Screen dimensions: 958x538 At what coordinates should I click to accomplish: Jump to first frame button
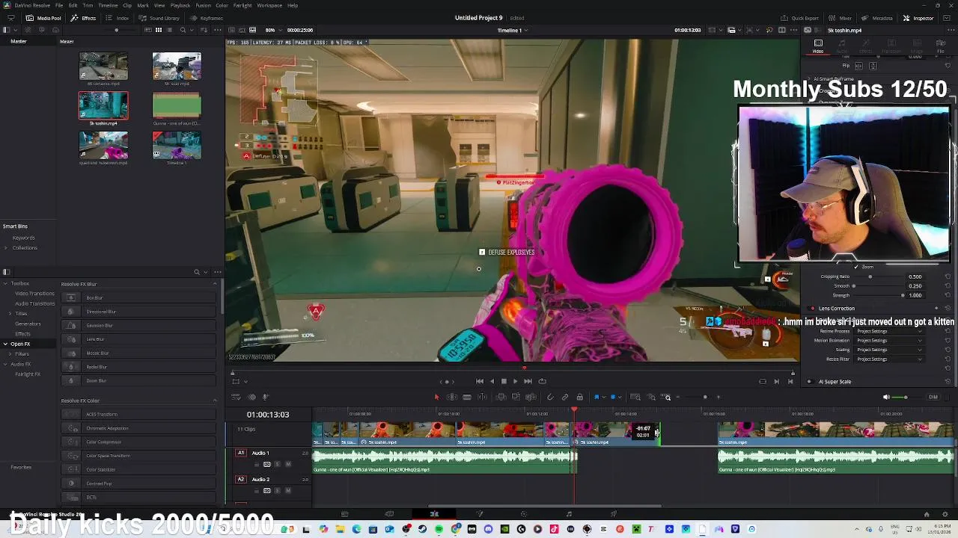pyautogui.click(x=479, y=381)
